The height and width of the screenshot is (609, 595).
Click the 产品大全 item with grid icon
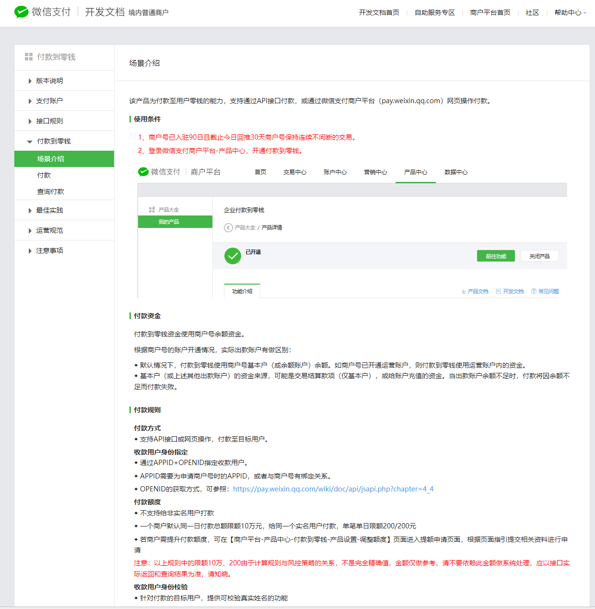(164, 210)
